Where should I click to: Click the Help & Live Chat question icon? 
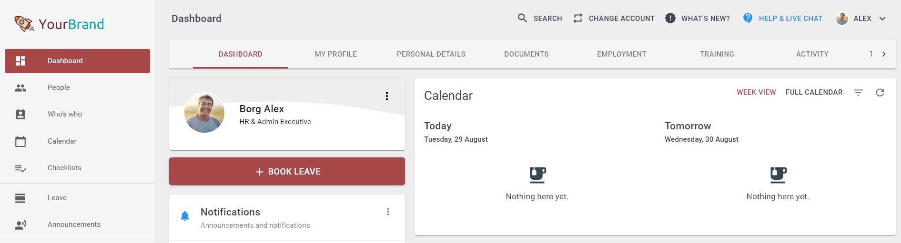tap(748, 18)
